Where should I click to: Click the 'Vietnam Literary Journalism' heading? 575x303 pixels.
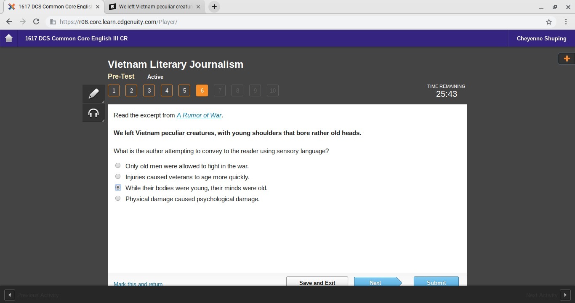[x=176, y=64]
